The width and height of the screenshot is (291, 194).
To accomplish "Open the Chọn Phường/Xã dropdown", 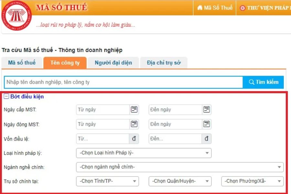I will 252,181.
